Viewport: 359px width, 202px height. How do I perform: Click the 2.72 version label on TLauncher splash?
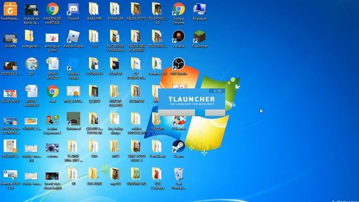coord(217,91)
